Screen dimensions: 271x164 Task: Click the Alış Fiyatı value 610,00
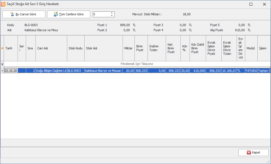[x=240, y=30]
